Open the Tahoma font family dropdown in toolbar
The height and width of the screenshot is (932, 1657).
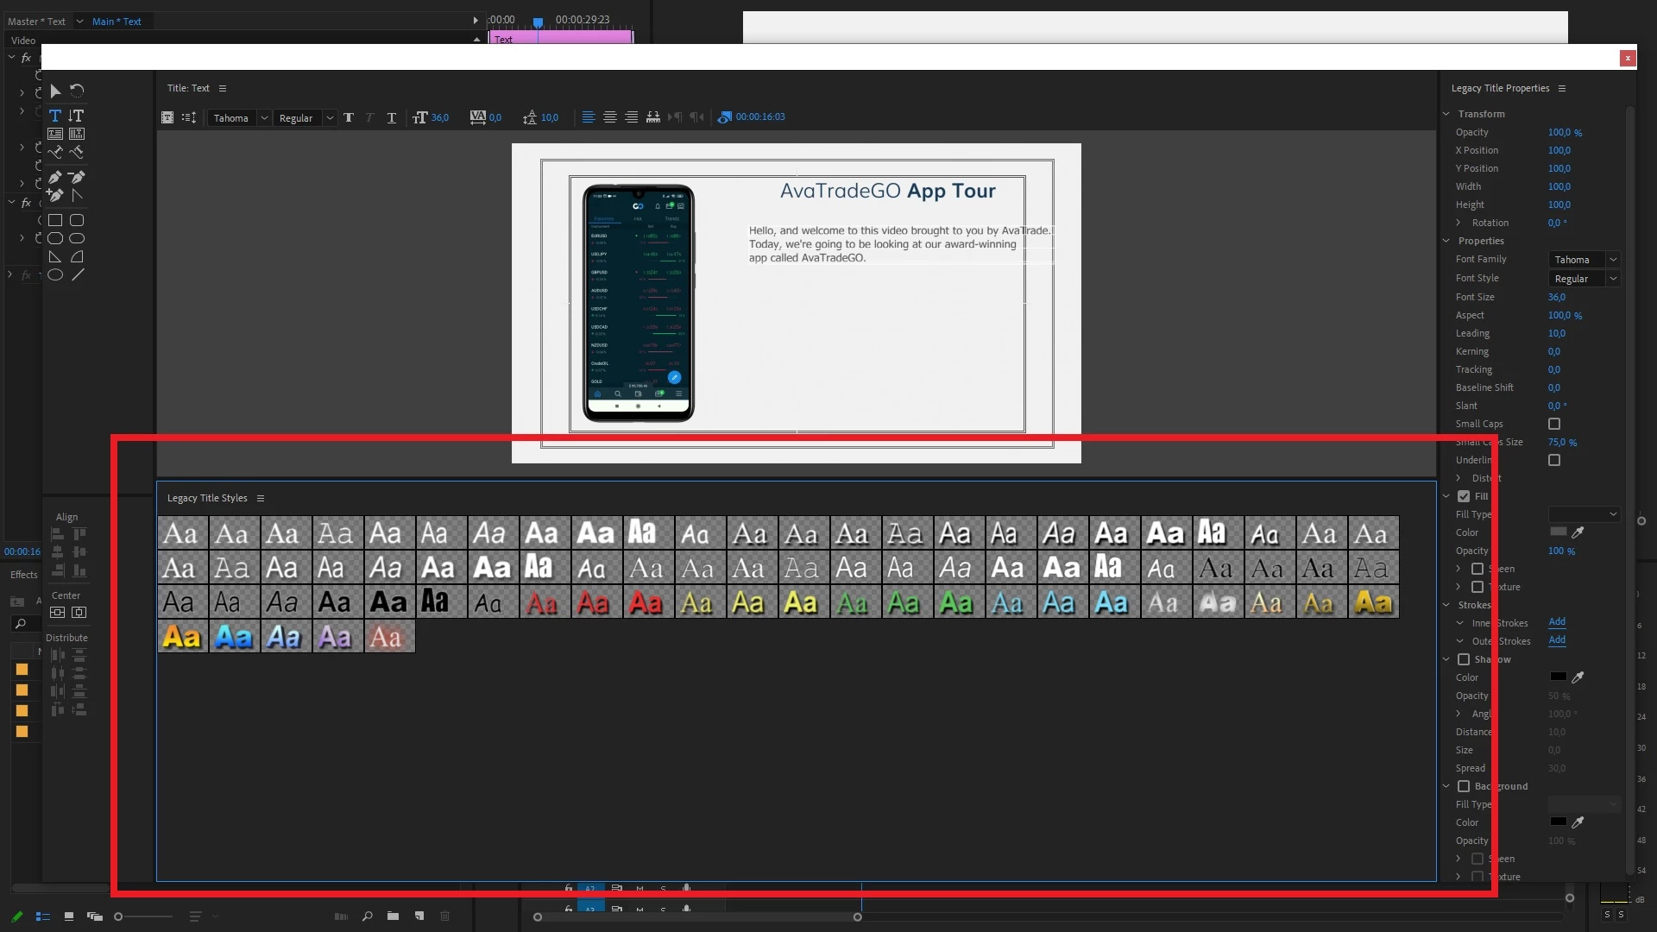[264, 118]
